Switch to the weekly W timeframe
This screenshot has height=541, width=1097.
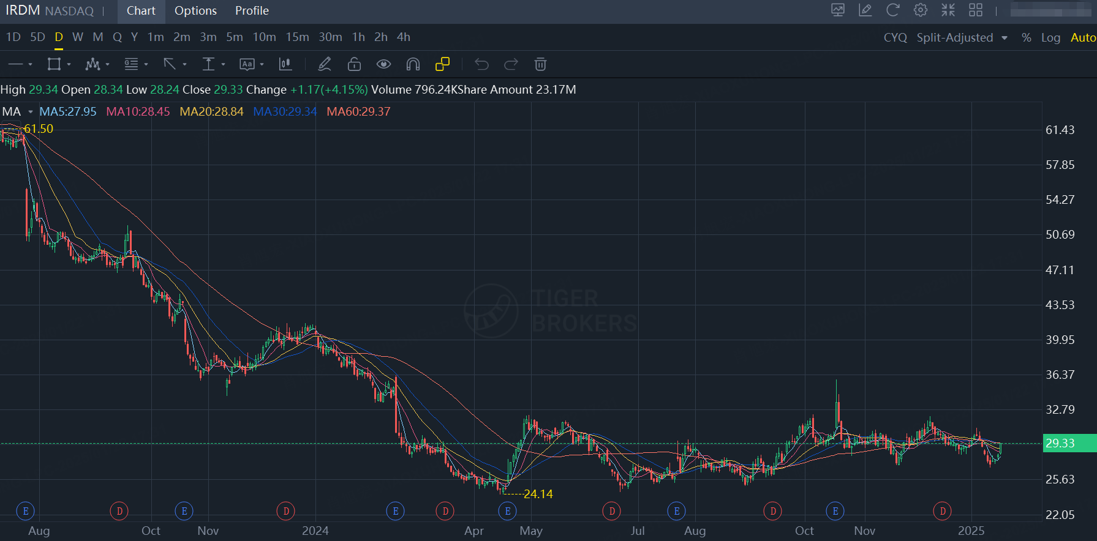coord(78,37)
